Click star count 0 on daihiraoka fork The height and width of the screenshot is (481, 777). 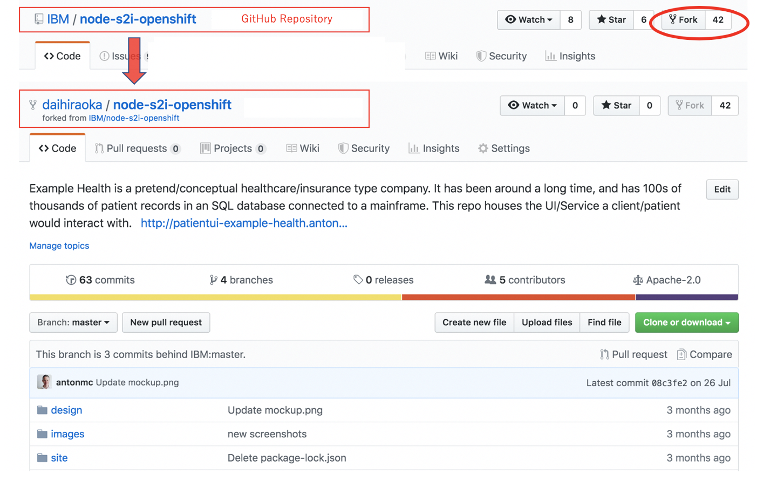point(650,106)
